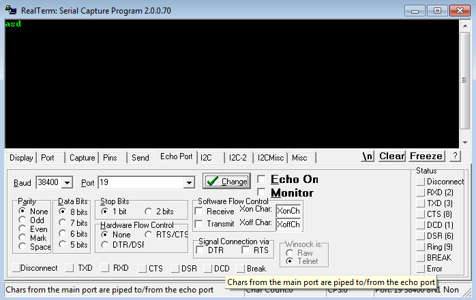Choose 6 bits data bits
This screenshot has height=300, width=476.
point(62,233)
